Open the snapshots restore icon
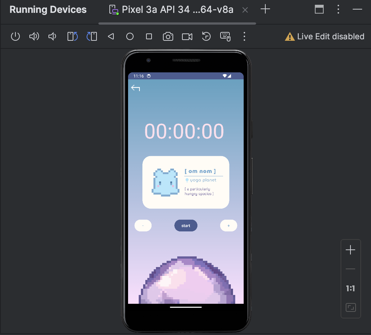The image size is (371, 335). 206,36
